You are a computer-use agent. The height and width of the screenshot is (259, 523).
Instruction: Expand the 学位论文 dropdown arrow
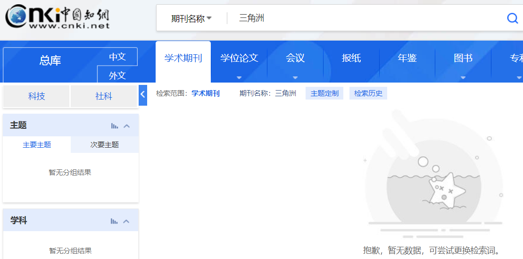tap(239, 77)
